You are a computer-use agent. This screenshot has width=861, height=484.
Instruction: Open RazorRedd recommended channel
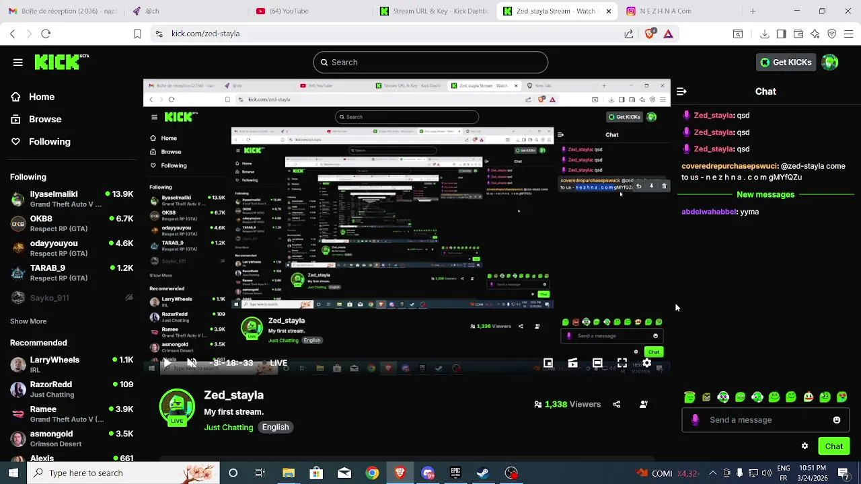click(72, 389)
